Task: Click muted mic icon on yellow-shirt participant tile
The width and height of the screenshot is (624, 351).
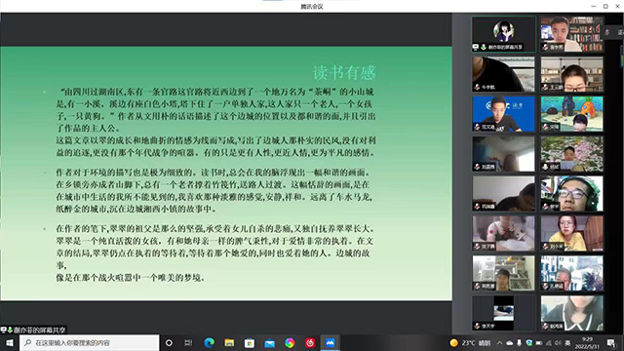Action: click(545, 247)
